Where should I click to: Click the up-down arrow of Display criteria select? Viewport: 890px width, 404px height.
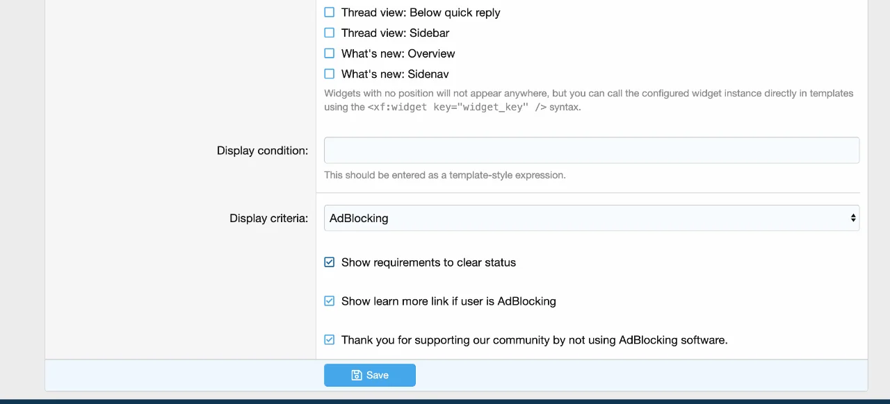click(852, 218)
